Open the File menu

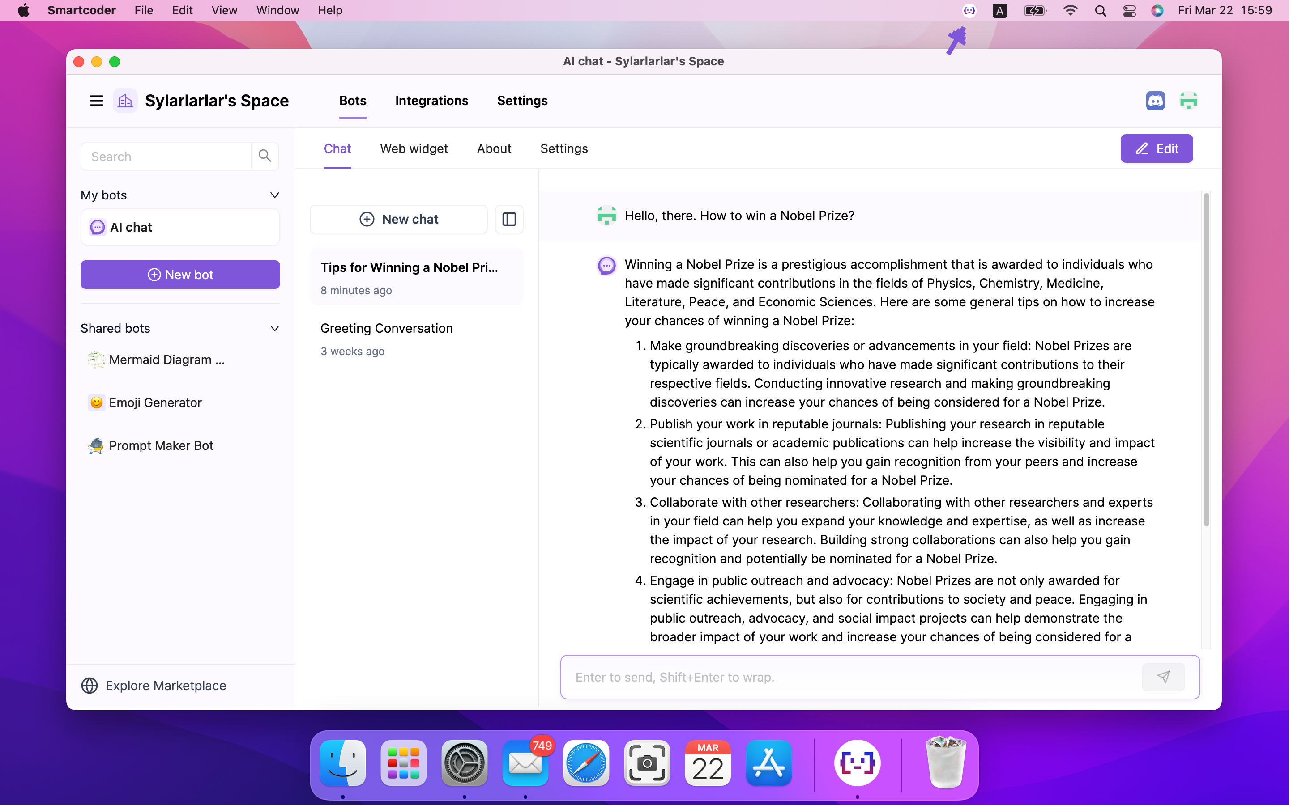point(143,10)
